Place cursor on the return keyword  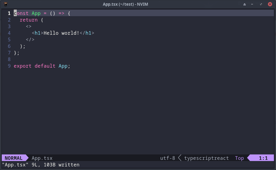(28, 20)
